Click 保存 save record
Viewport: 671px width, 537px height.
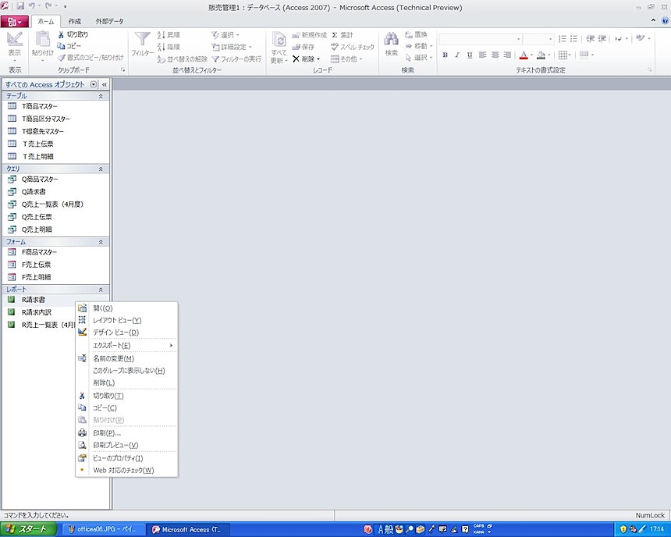coord(303,47)
